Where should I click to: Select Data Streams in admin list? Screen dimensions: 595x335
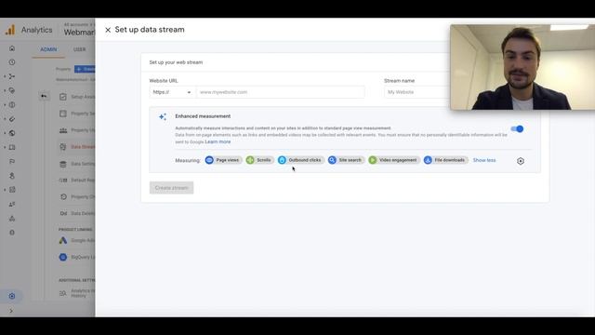(x=77, y=147)
